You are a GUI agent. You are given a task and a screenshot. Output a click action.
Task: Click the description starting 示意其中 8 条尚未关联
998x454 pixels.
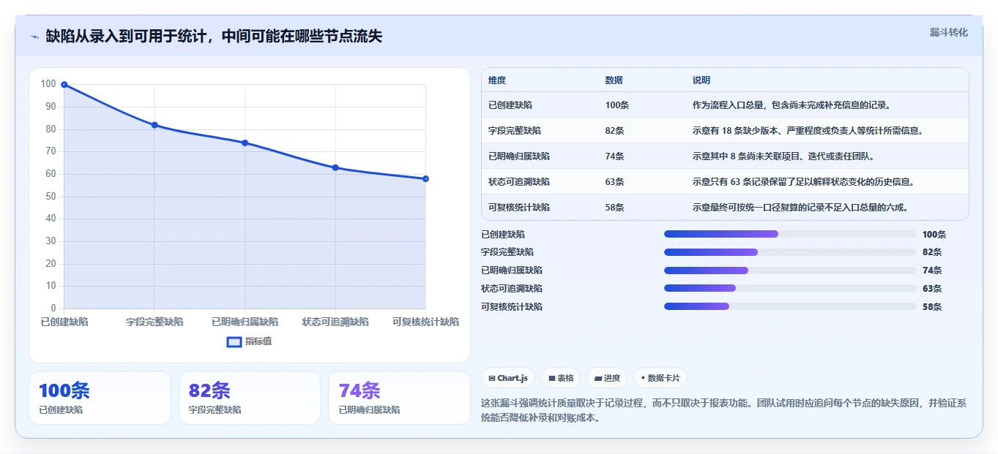(x=783, y=156)
